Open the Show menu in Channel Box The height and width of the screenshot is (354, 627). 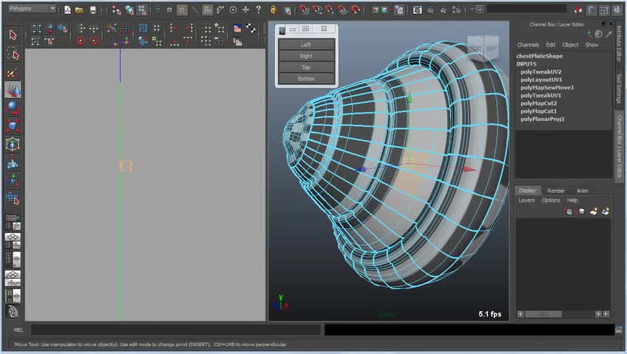pyautogui.click(x=592, y=45)
